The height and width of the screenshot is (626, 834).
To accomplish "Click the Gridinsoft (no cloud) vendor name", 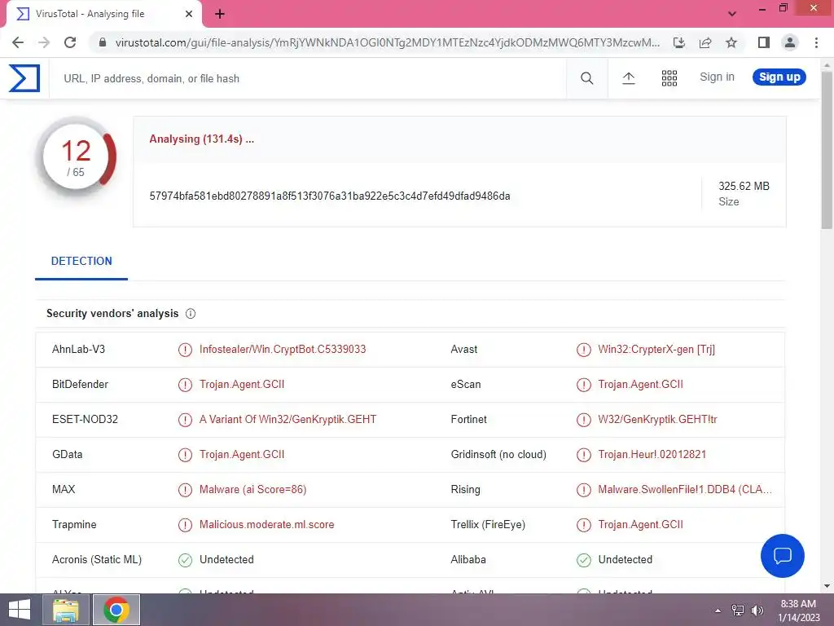I will [x=498, y=454].
